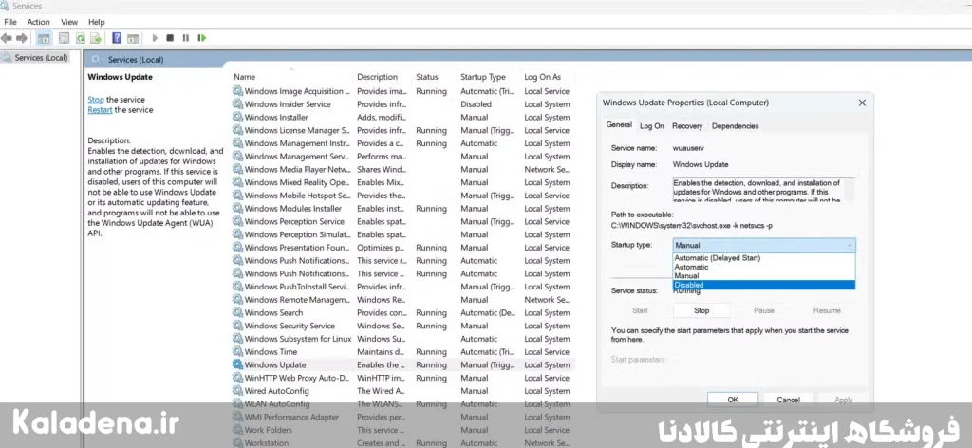This screenshot has width=972, height=448.
Task: Refresh the services list via toolbar icon
Action: [x=81, y=38]
